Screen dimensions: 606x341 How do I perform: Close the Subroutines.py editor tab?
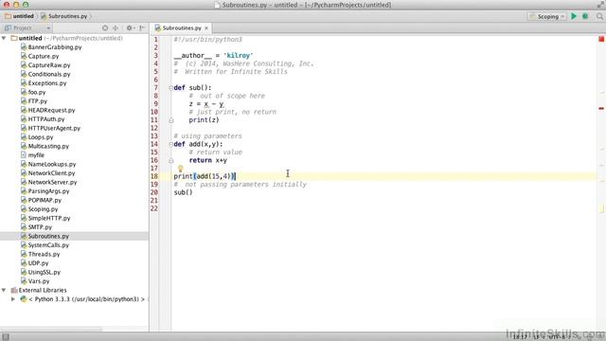coord(206,27)
